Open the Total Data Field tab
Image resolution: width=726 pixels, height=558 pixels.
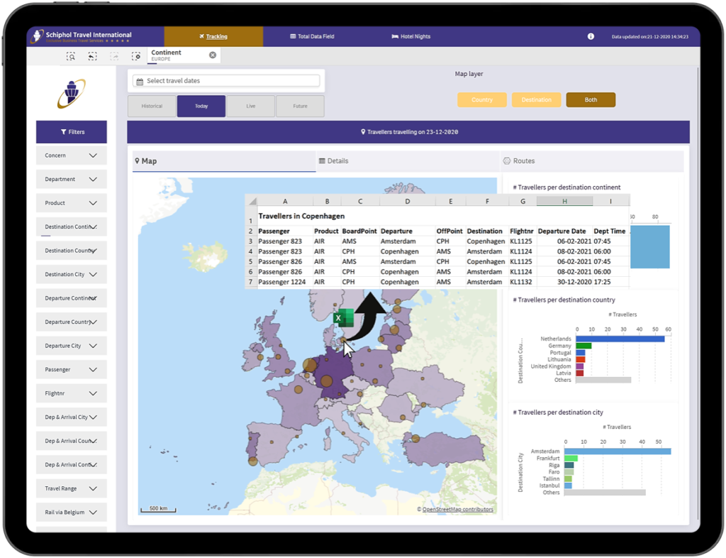pos(312,36)
